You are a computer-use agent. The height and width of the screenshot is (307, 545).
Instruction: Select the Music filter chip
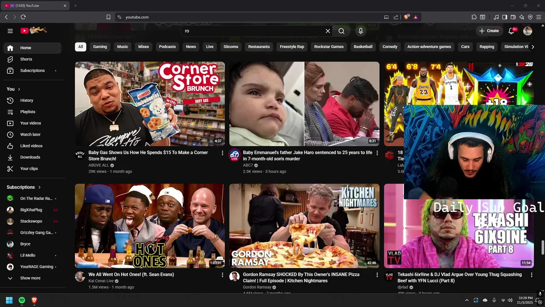tap(123, 47)
